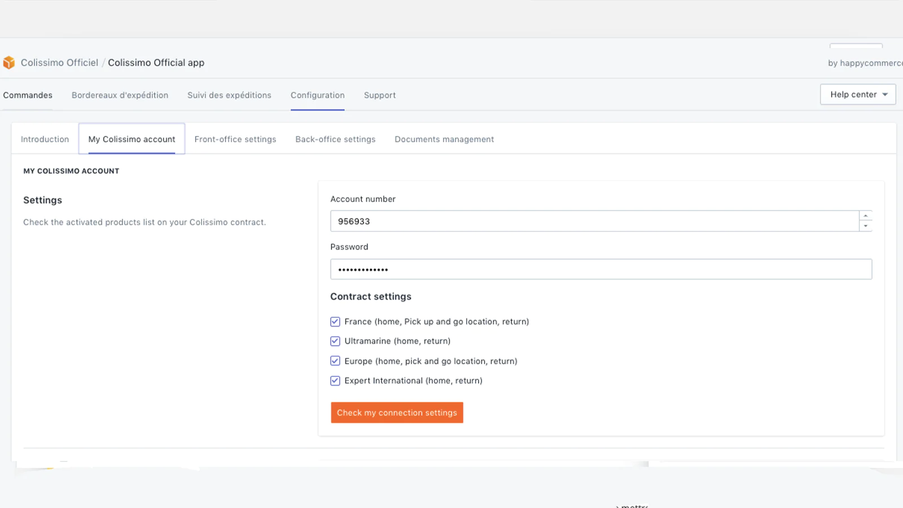Click the Settings heading text
The image size is (903, 508).
pos(42,200)
